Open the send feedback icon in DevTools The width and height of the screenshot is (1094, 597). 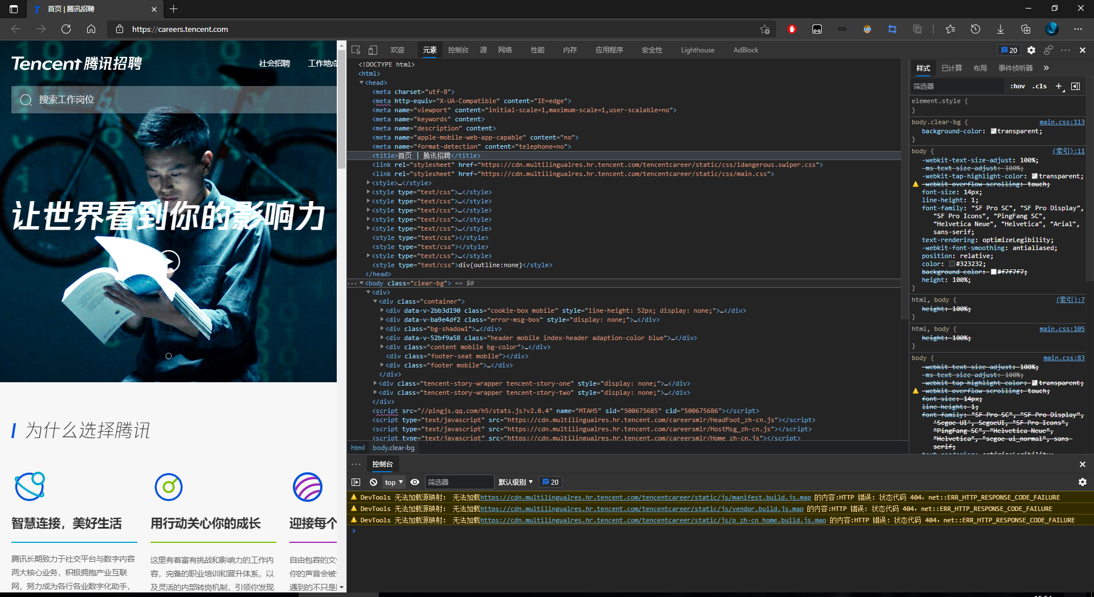[1048, 50]
